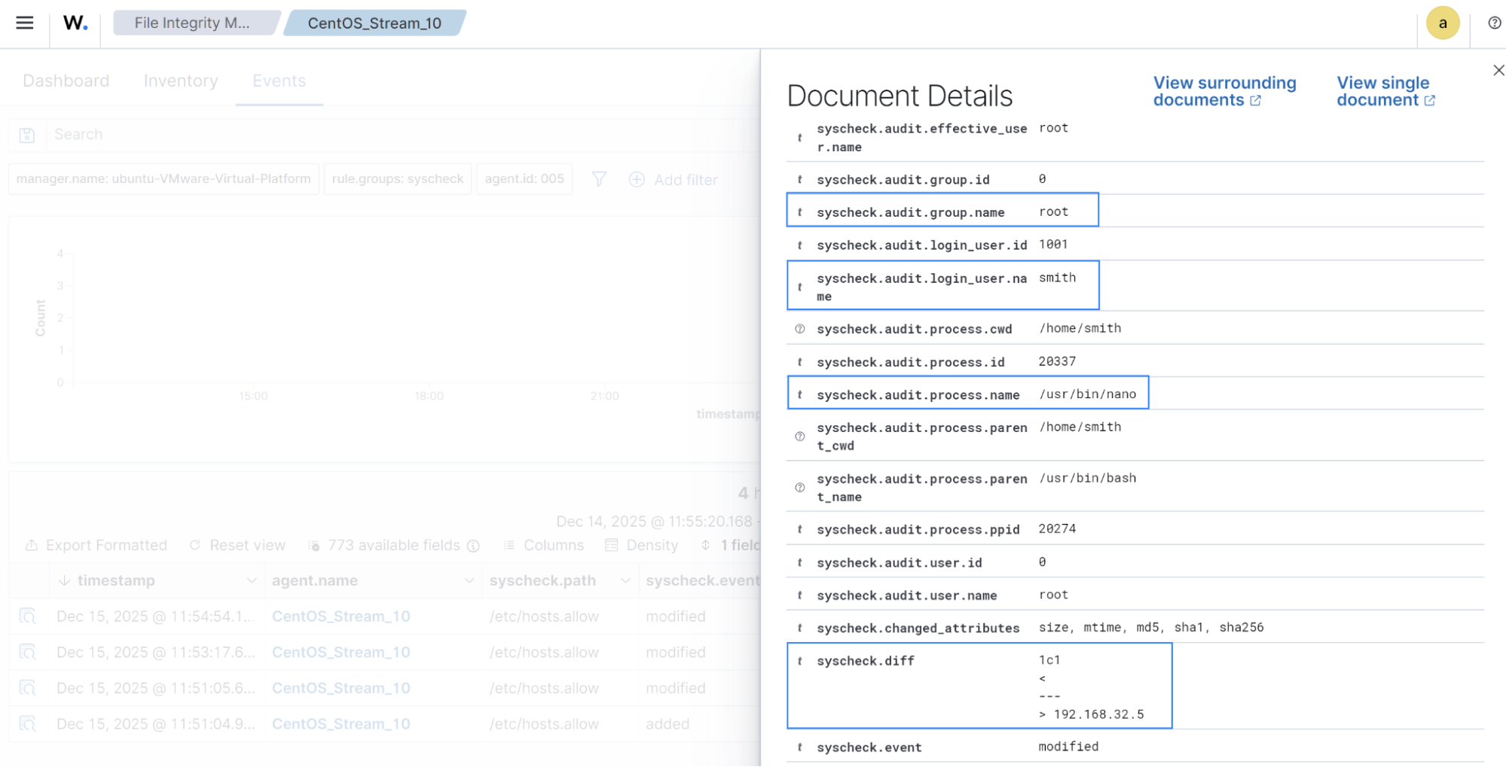Open agent.name column header dropdown

469,580
